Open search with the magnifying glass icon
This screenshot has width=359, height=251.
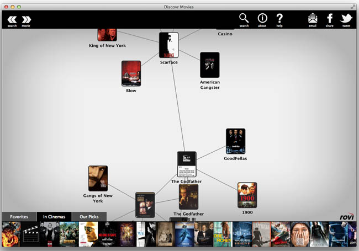(x=244, y=19)
